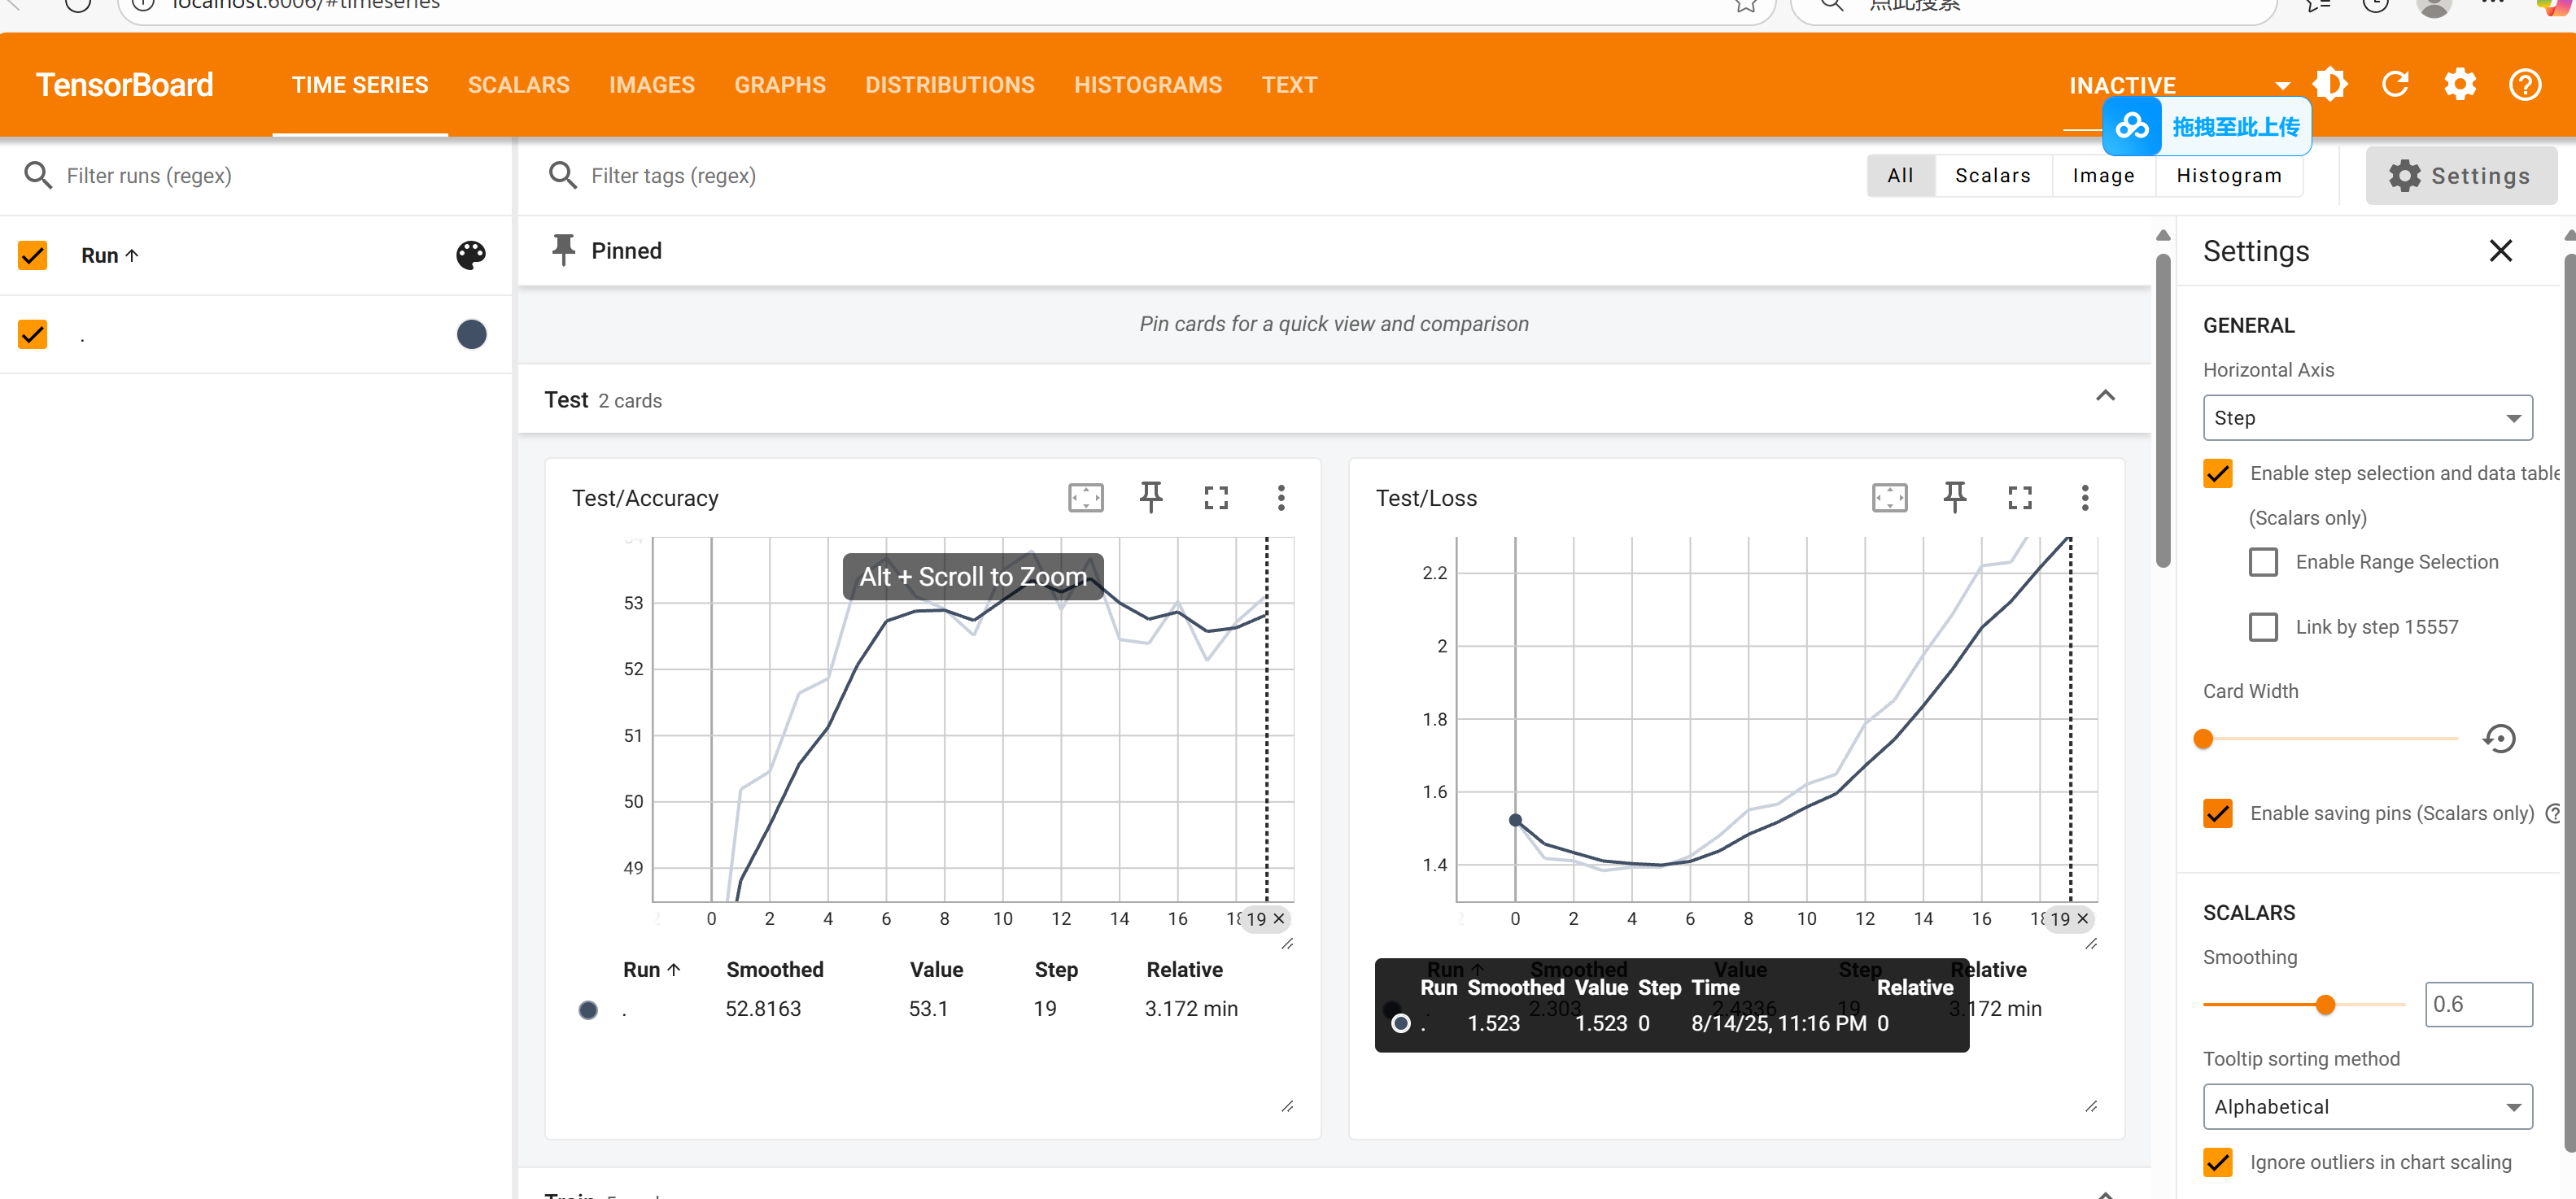Fit Test/Accuracy chart domain to data

[1086, 498]
